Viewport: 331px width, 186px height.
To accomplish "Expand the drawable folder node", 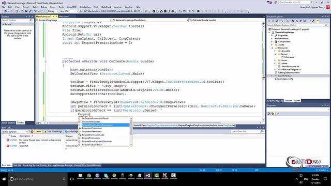I will (x=275, y=51).
